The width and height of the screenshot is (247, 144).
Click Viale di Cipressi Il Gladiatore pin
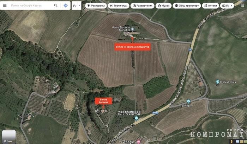(x=137, y=118)
